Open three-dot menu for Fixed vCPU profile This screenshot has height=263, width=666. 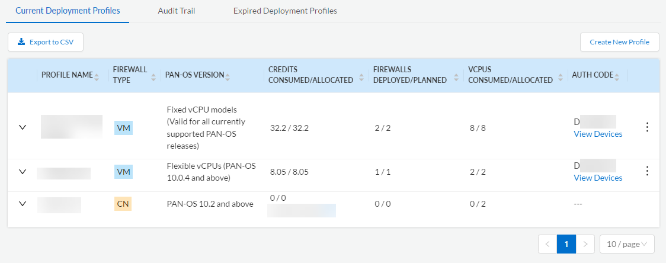pyautogui.click(x=647, y=127)
